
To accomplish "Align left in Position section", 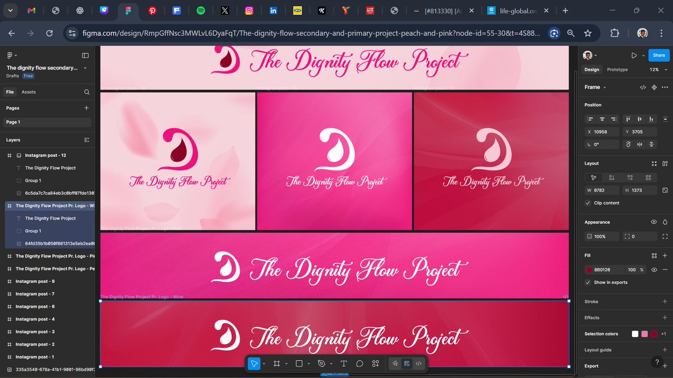I will (590, 119).
